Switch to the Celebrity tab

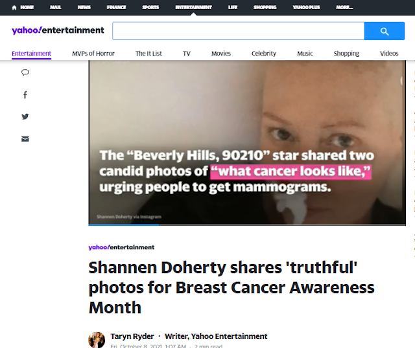tap(264, 54)
